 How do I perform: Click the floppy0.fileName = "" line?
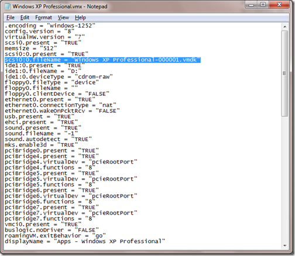[x=41, y=88]
